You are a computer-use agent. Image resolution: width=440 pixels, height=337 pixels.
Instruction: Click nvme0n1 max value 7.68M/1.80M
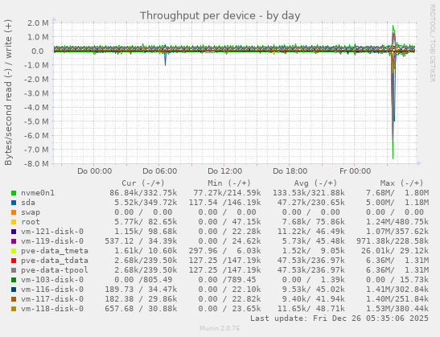coord(397,193)
